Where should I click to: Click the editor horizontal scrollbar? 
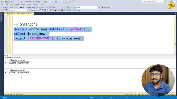pos(92,55)
